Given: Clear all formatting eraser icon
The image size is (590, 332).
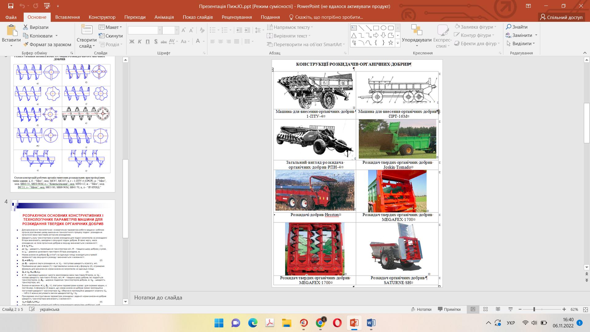Looking at the screenshot, I should click(x=202, y=30).
